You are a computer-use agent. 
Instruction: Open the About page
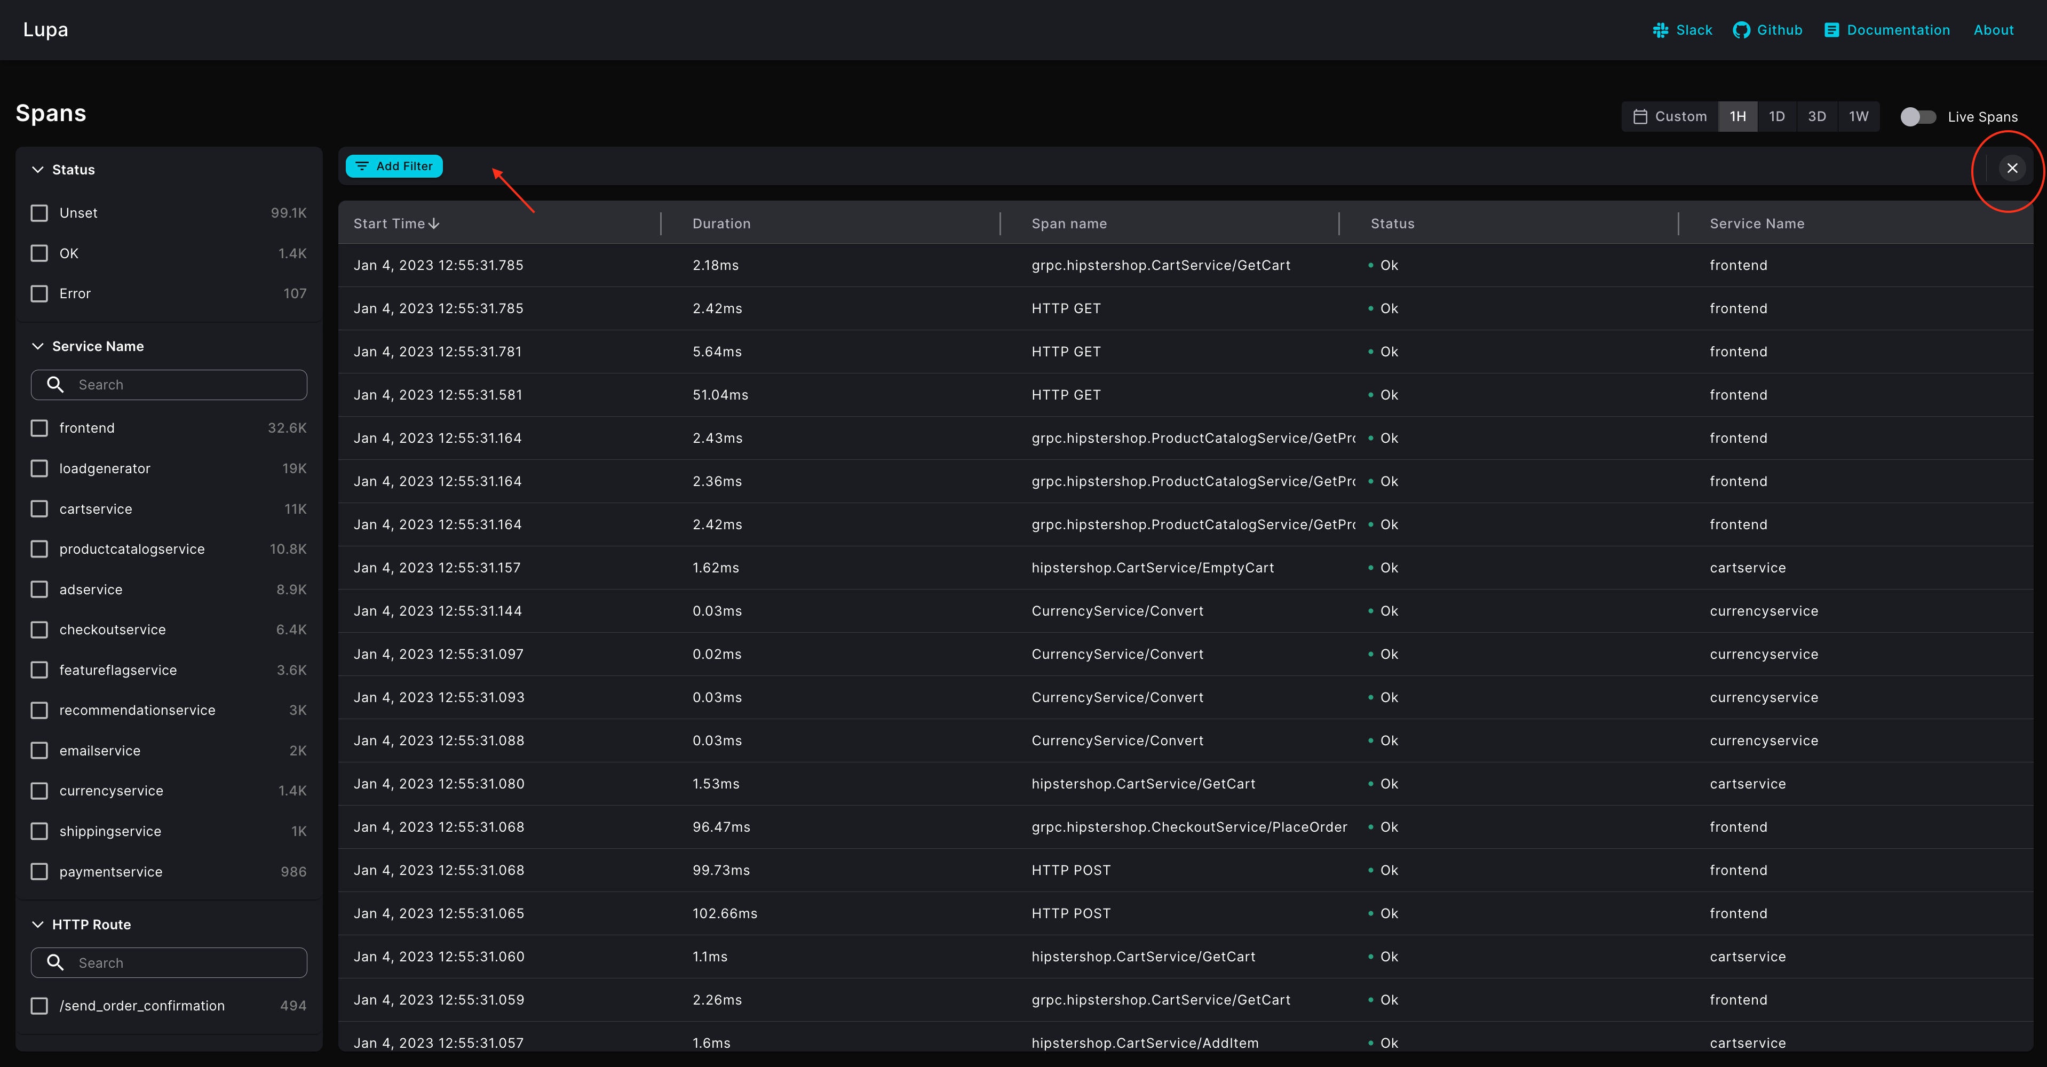1994,30
